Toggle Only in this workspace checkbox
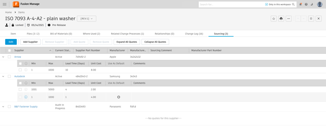 [x=267, y=4]
